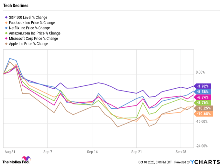Click the orange Facebook legend dot
223x166 pixels.
[x=7, y=23]
